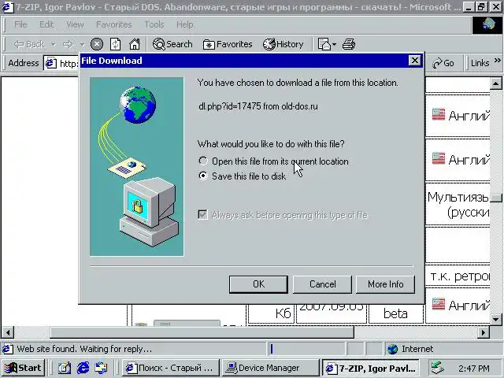Click the beta cell in the page table
Viewport: 504px width, 378px height.
point(395,313)
